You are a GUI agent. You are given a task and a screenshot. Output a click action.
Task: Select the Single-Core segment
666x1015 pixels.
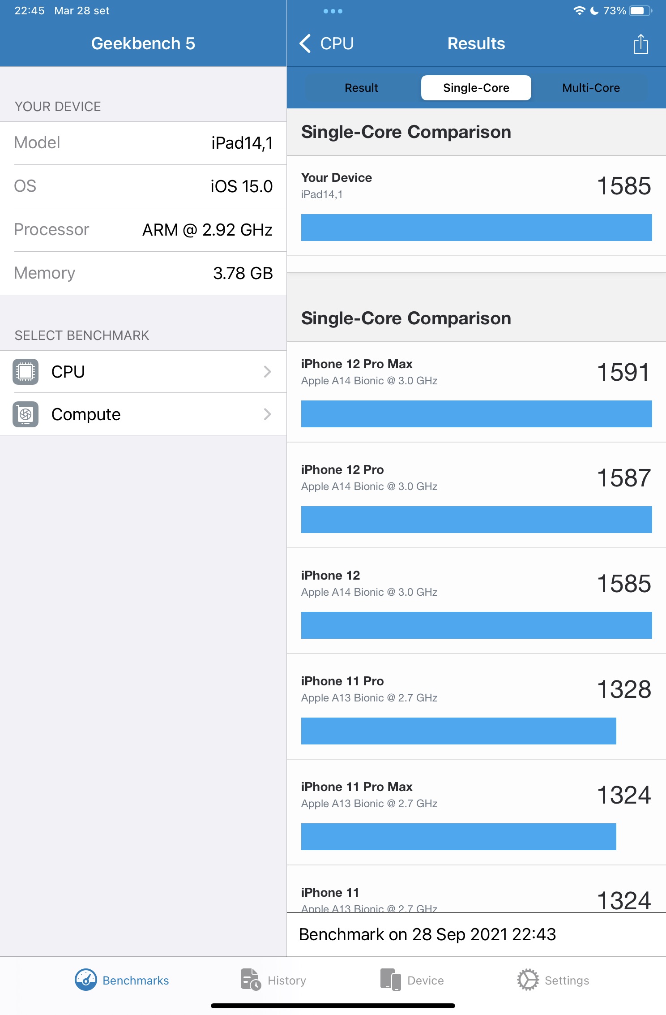click(x=476, y=88)
